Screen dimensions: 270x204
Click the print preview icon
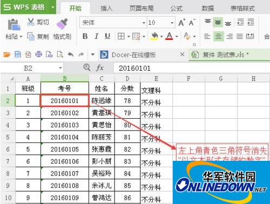60,55
